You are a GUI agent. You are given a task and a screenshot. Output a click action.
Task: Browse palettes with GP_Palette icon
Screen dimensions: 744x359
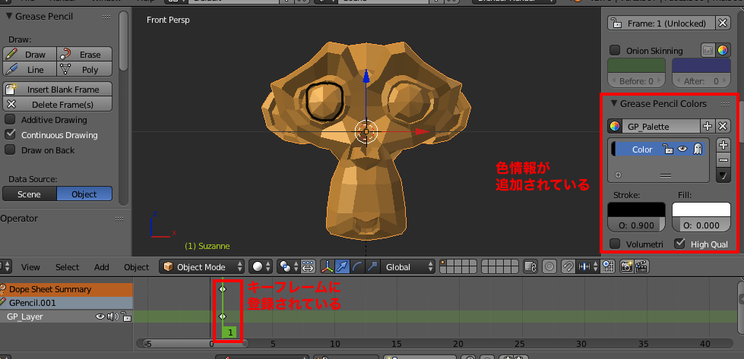(x=615, y=127)
